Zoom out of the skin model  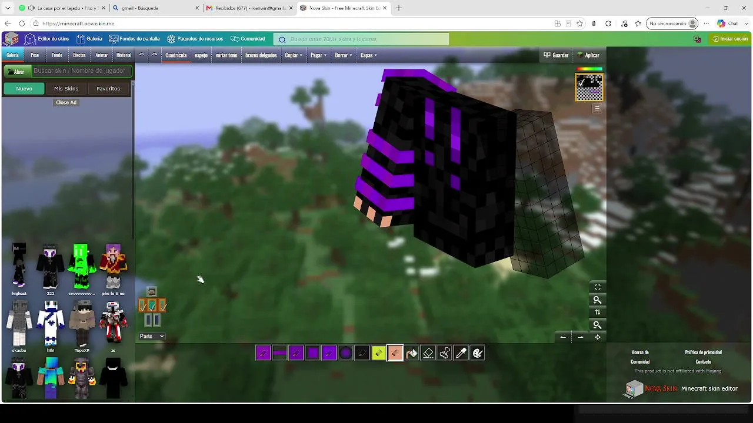point(598,325)
